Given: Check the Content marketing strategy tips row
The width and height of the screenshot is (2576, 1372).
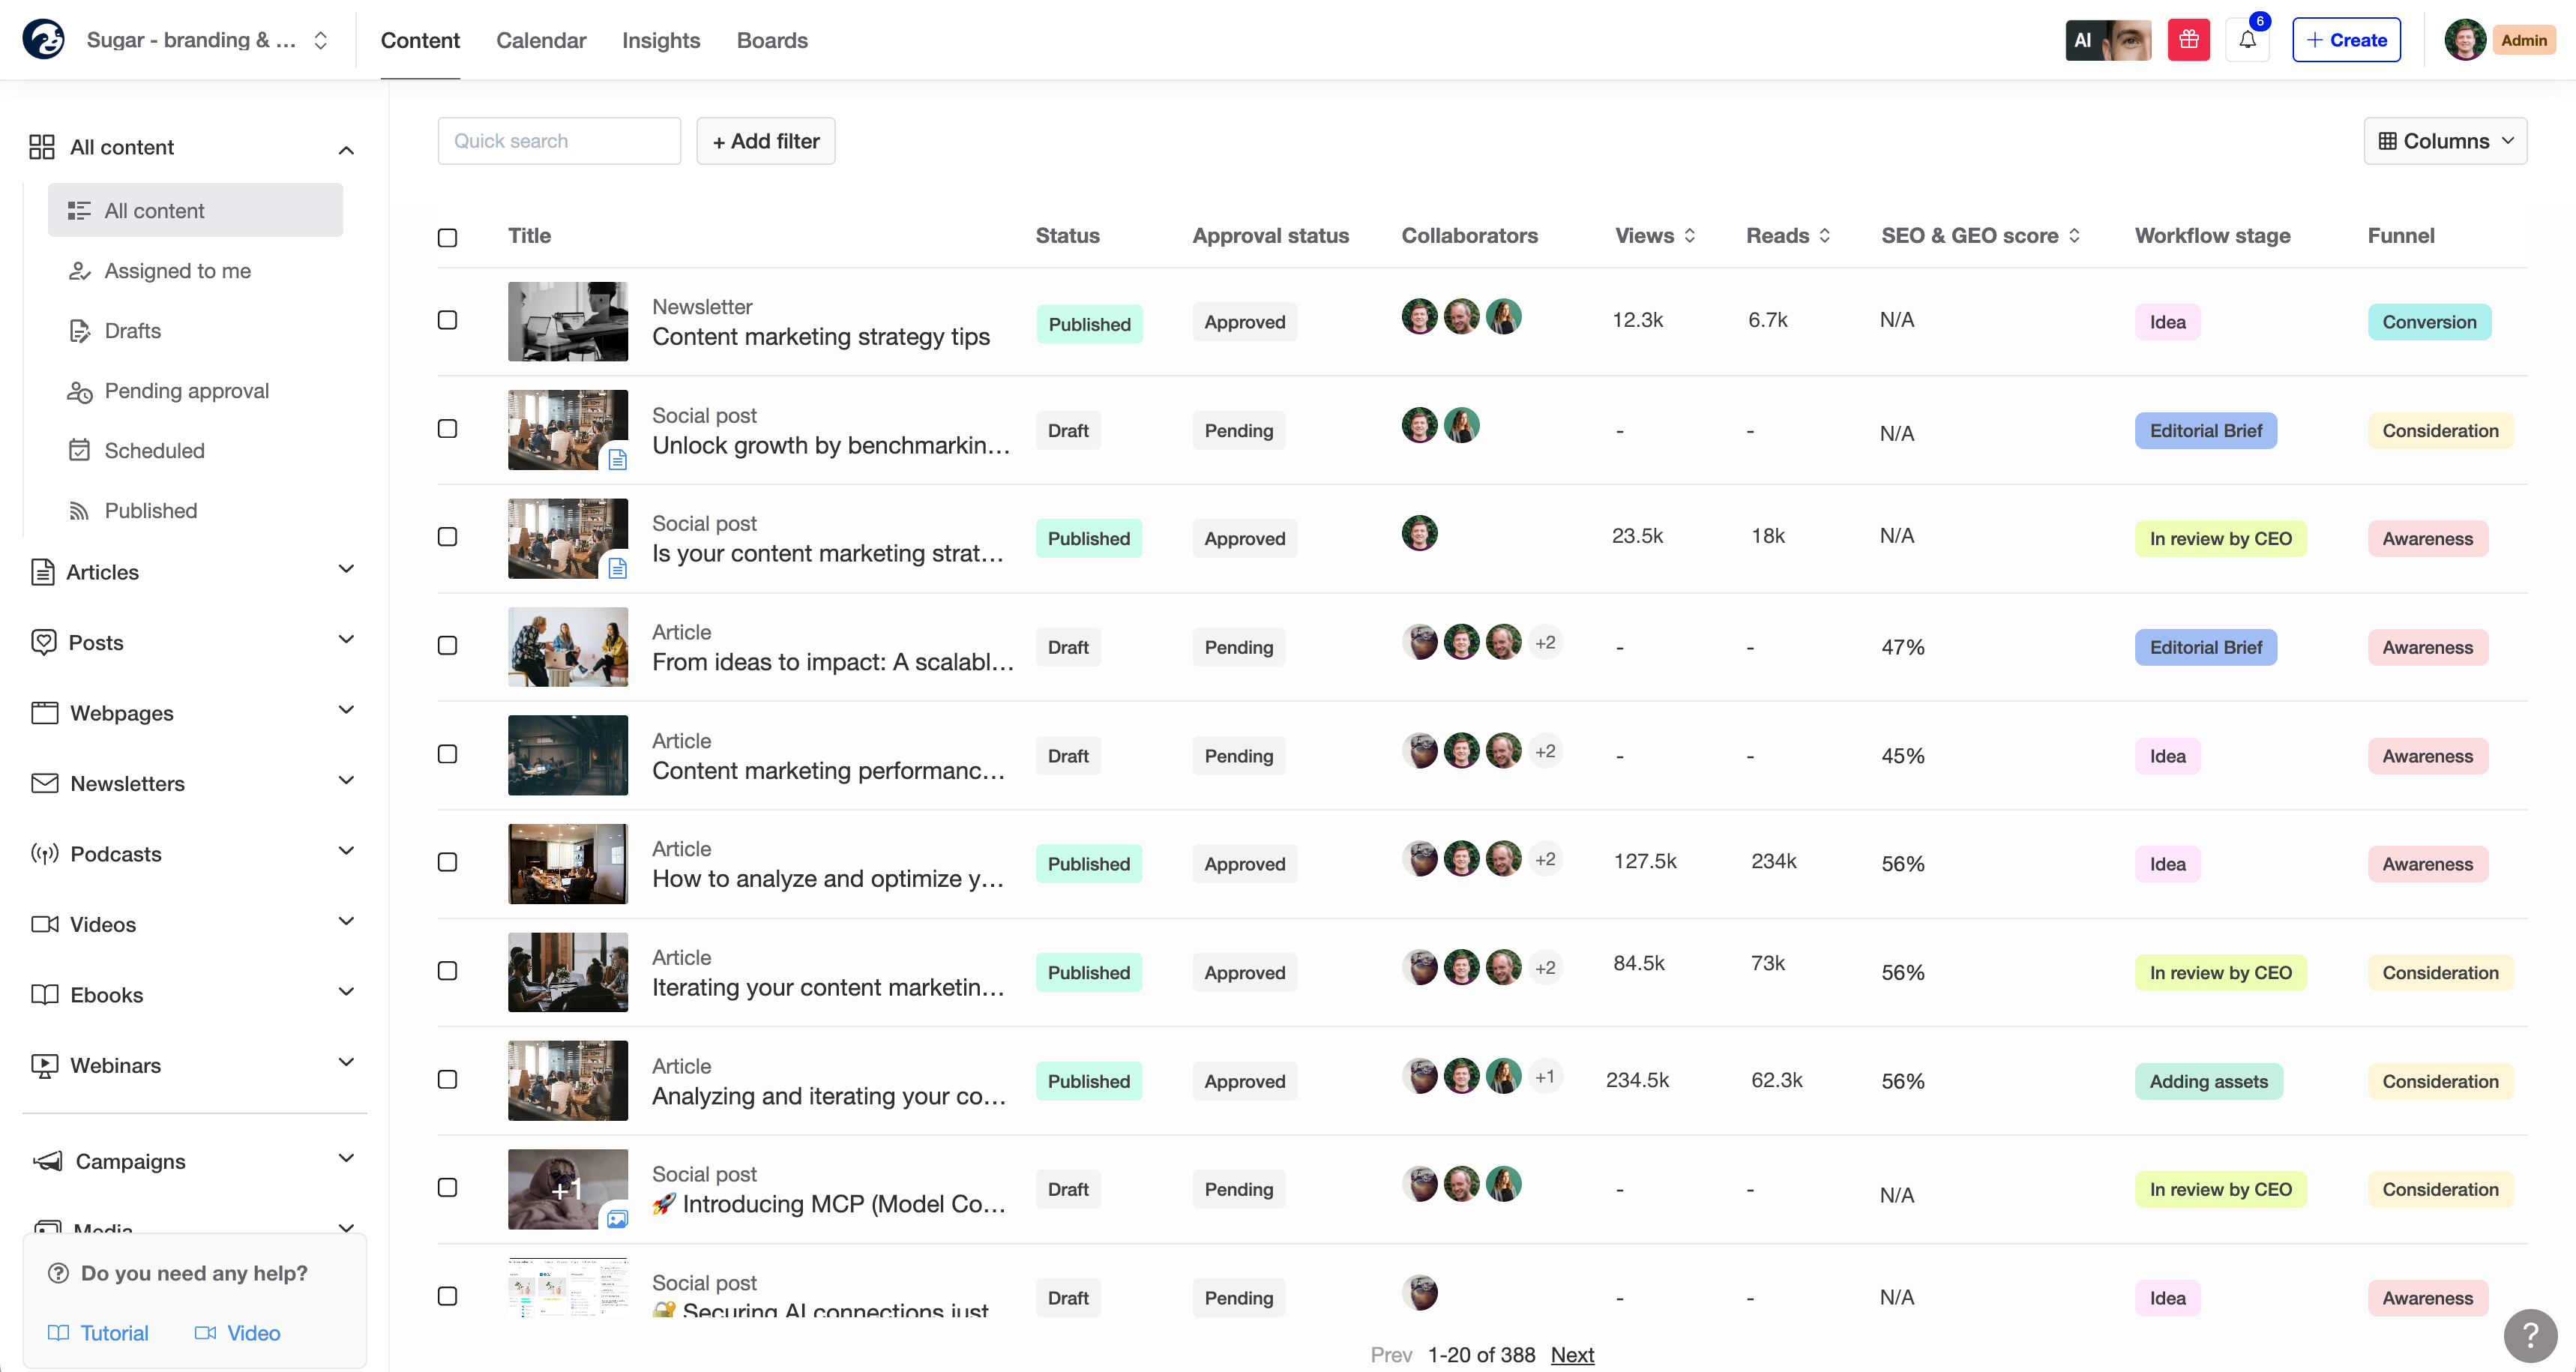Looking at the screenshot, I should coord(447,320).
